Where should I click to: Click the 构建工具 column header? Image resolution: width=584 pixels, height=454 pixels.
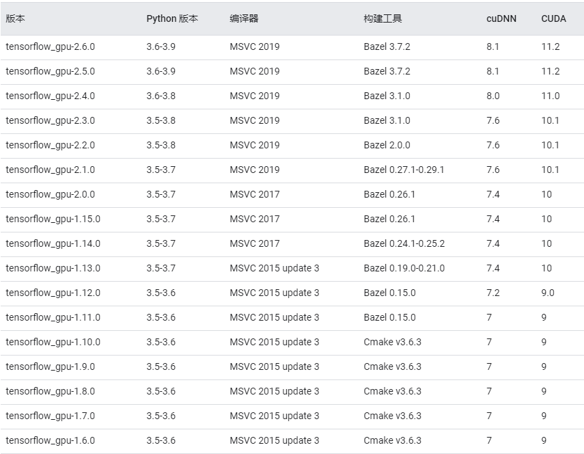383,18
